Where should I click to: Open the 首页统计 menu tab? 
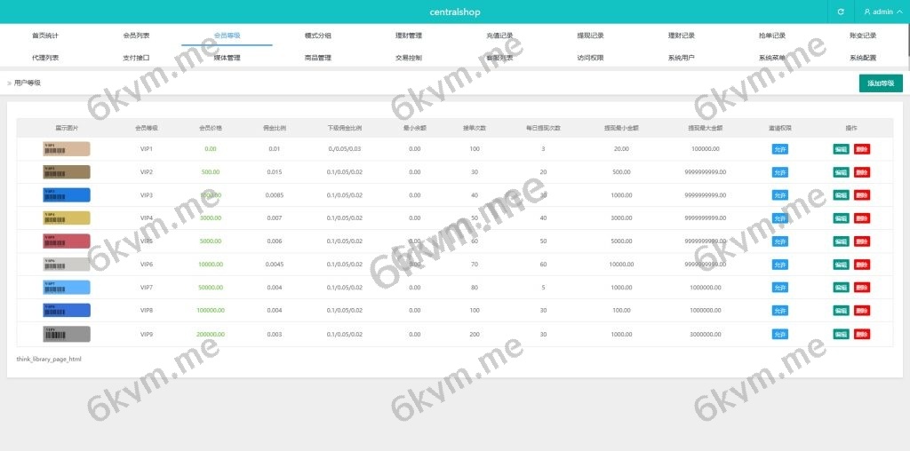(x=45, y=36)
